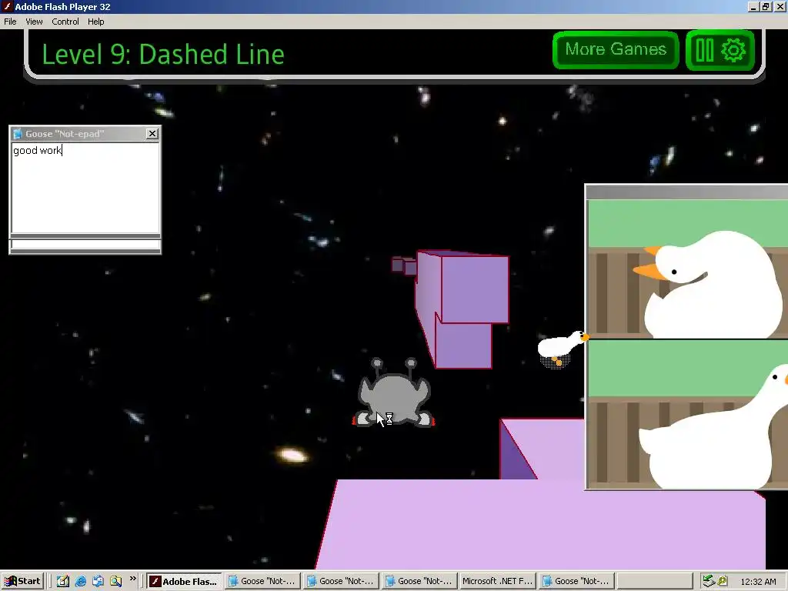Click the 12:32 AM system clock
Viewport: 788px width, 591px height.
tap(758, 582)
